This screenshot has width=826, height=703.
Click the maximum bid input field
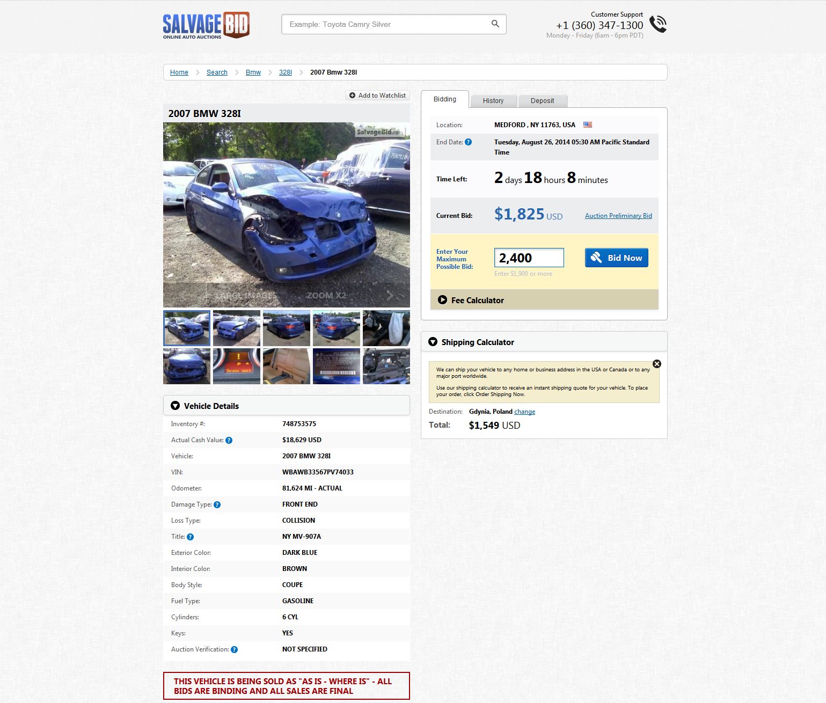click(x=529, y=258)
